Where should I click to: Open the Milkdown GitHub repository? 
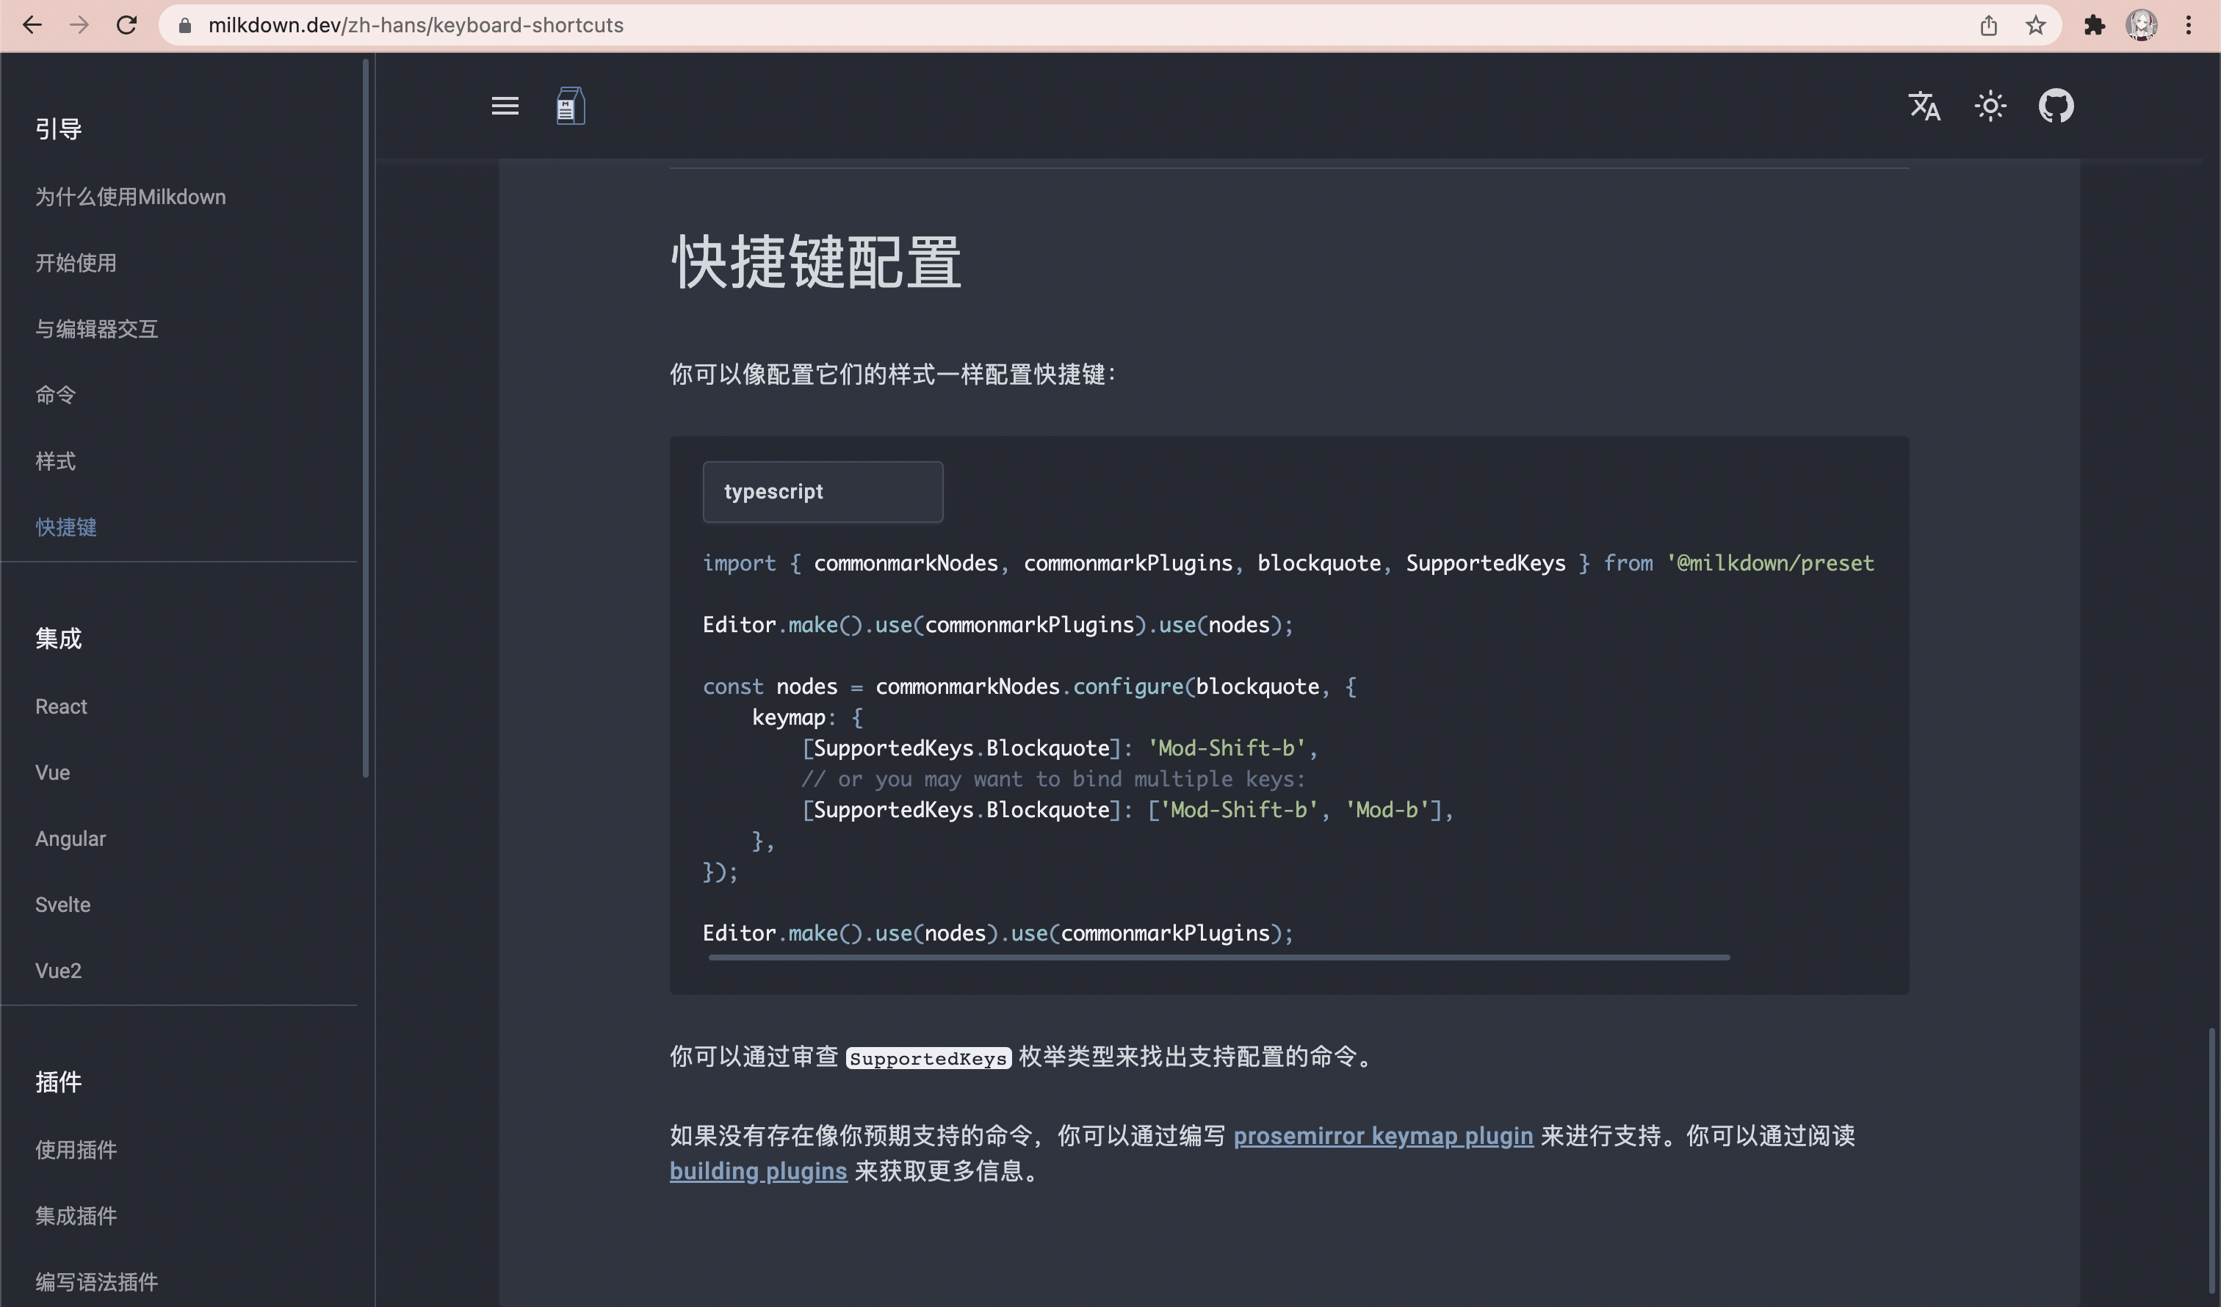click(x=2057, y=105)
